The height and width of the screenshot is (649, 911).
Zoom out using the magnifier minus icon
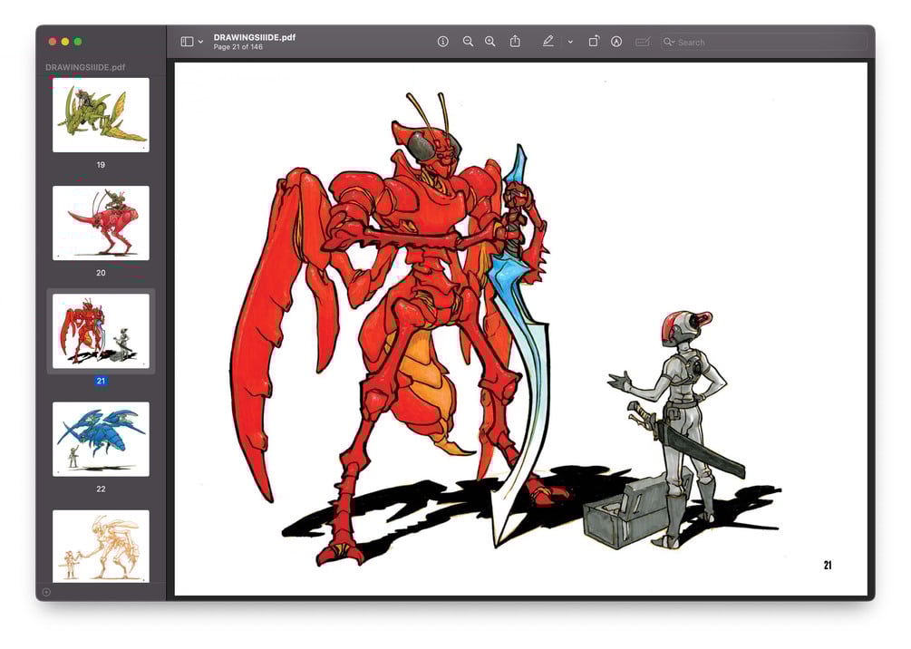click(x=468, y=42)
